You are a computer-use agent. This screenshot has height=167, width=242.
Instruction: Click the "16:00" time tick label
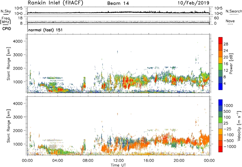(149, 161)
